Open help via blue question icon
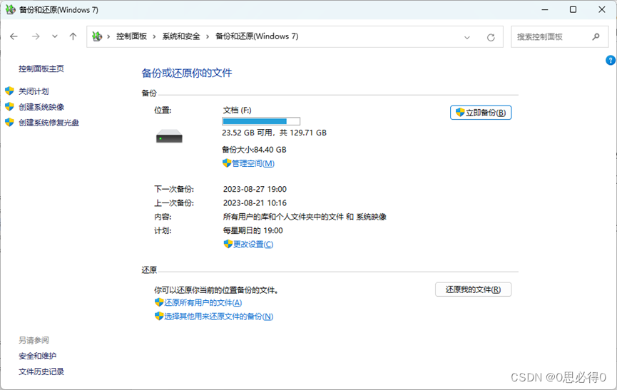617x390 pixels. tap(610, 60)
